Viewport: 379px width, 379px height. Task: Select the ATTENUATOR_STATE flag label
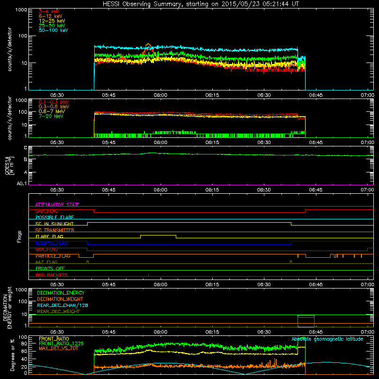57,205
